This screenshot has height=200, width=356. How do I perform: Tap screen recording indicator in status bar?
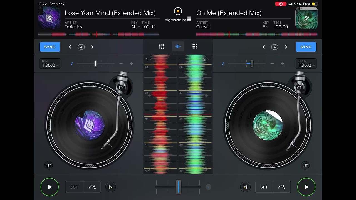pos(281,4)
